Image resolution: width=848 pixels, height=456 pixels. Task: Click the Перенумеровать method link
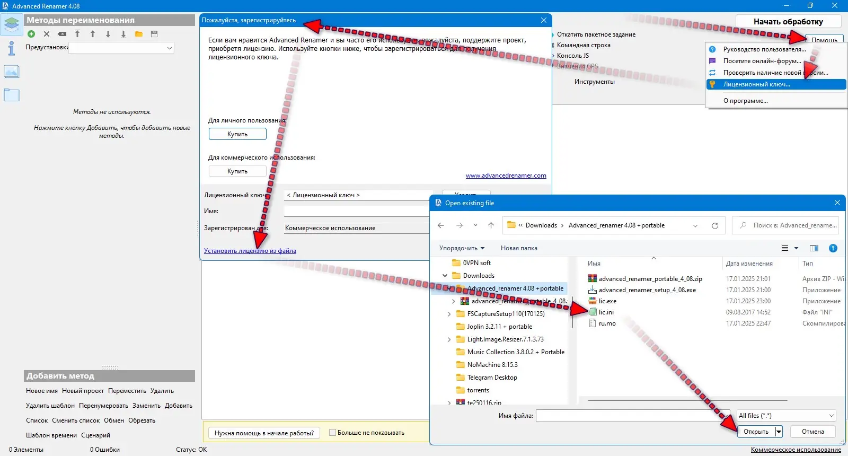coord(103,406)
